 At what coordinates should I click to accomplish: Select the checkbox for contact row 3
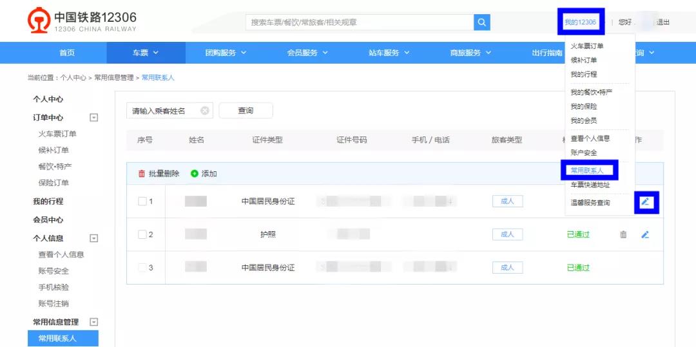(142, 267)
